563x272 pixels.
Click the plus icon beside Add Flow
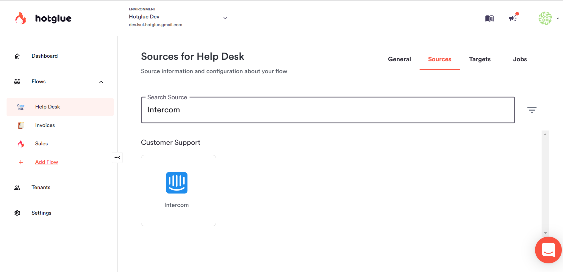[x=21, y=162]
